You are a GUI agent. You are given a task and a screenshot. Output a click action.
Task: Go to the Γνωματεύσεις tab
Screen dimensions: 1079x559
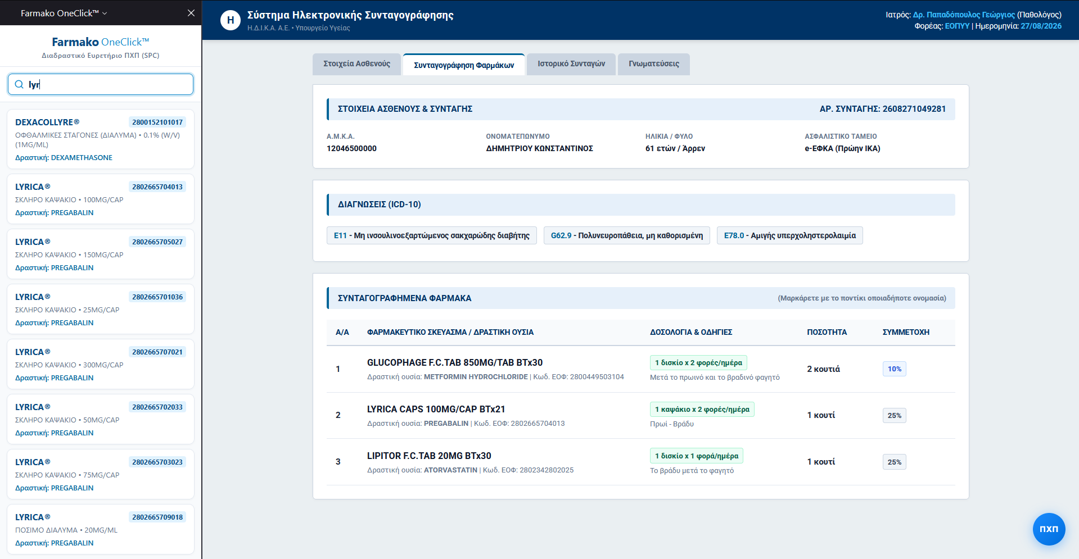click(x=654, y=64)
